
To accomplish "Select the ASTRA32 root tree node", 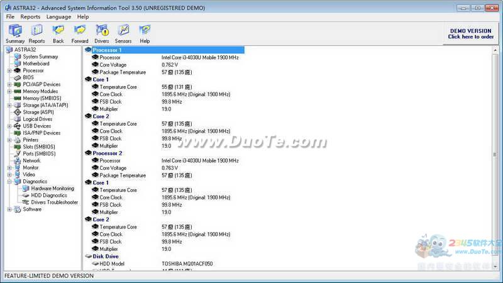I will (x=25, y=50).
